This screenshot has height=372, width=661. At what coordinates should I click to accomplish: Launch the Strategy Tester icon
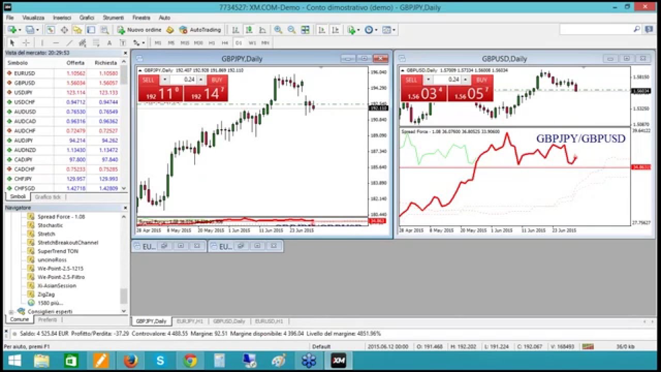tap(104, 30)
